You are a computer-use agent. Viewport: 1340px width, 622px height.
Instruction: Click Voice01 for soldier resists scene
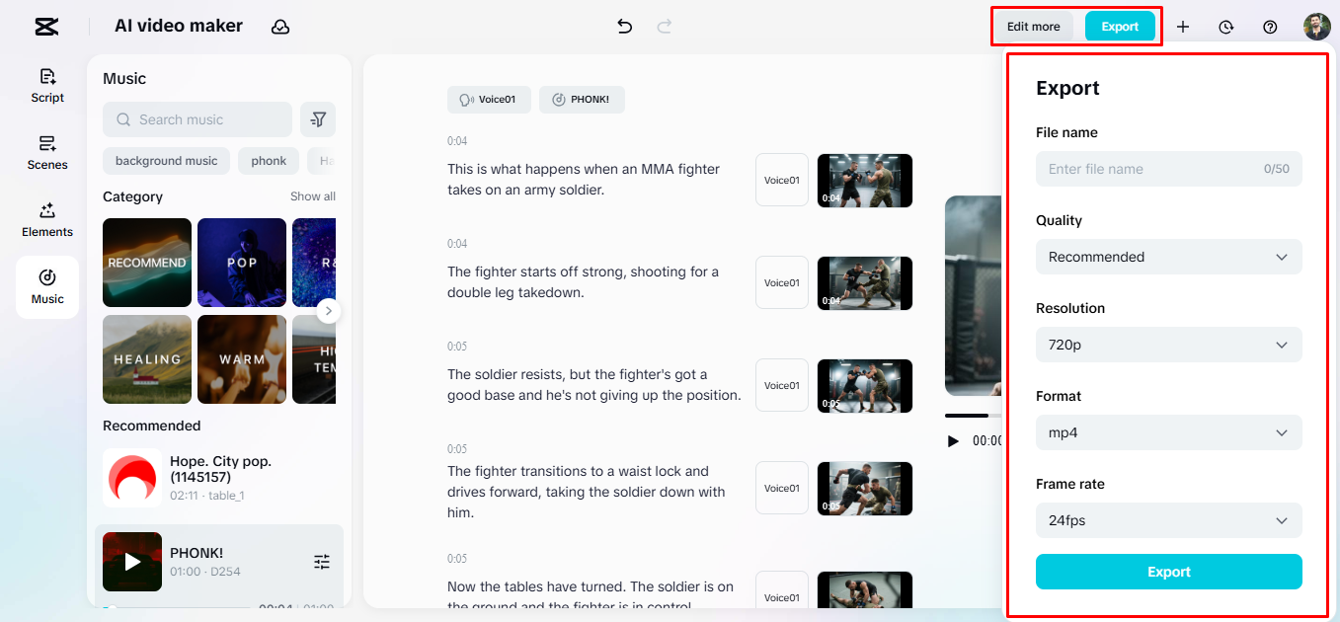coord(782,385)
